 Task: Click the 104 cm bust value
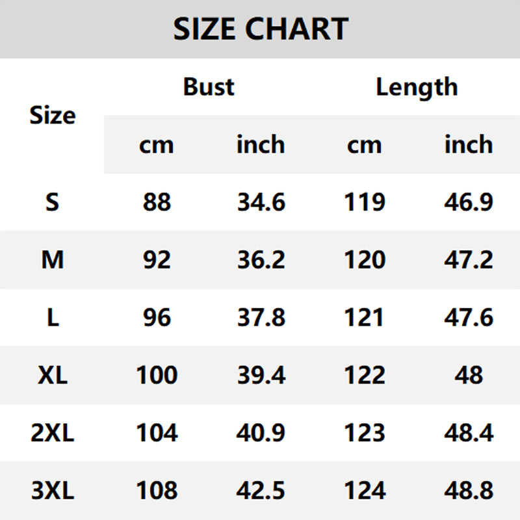(x=157, y=432)
